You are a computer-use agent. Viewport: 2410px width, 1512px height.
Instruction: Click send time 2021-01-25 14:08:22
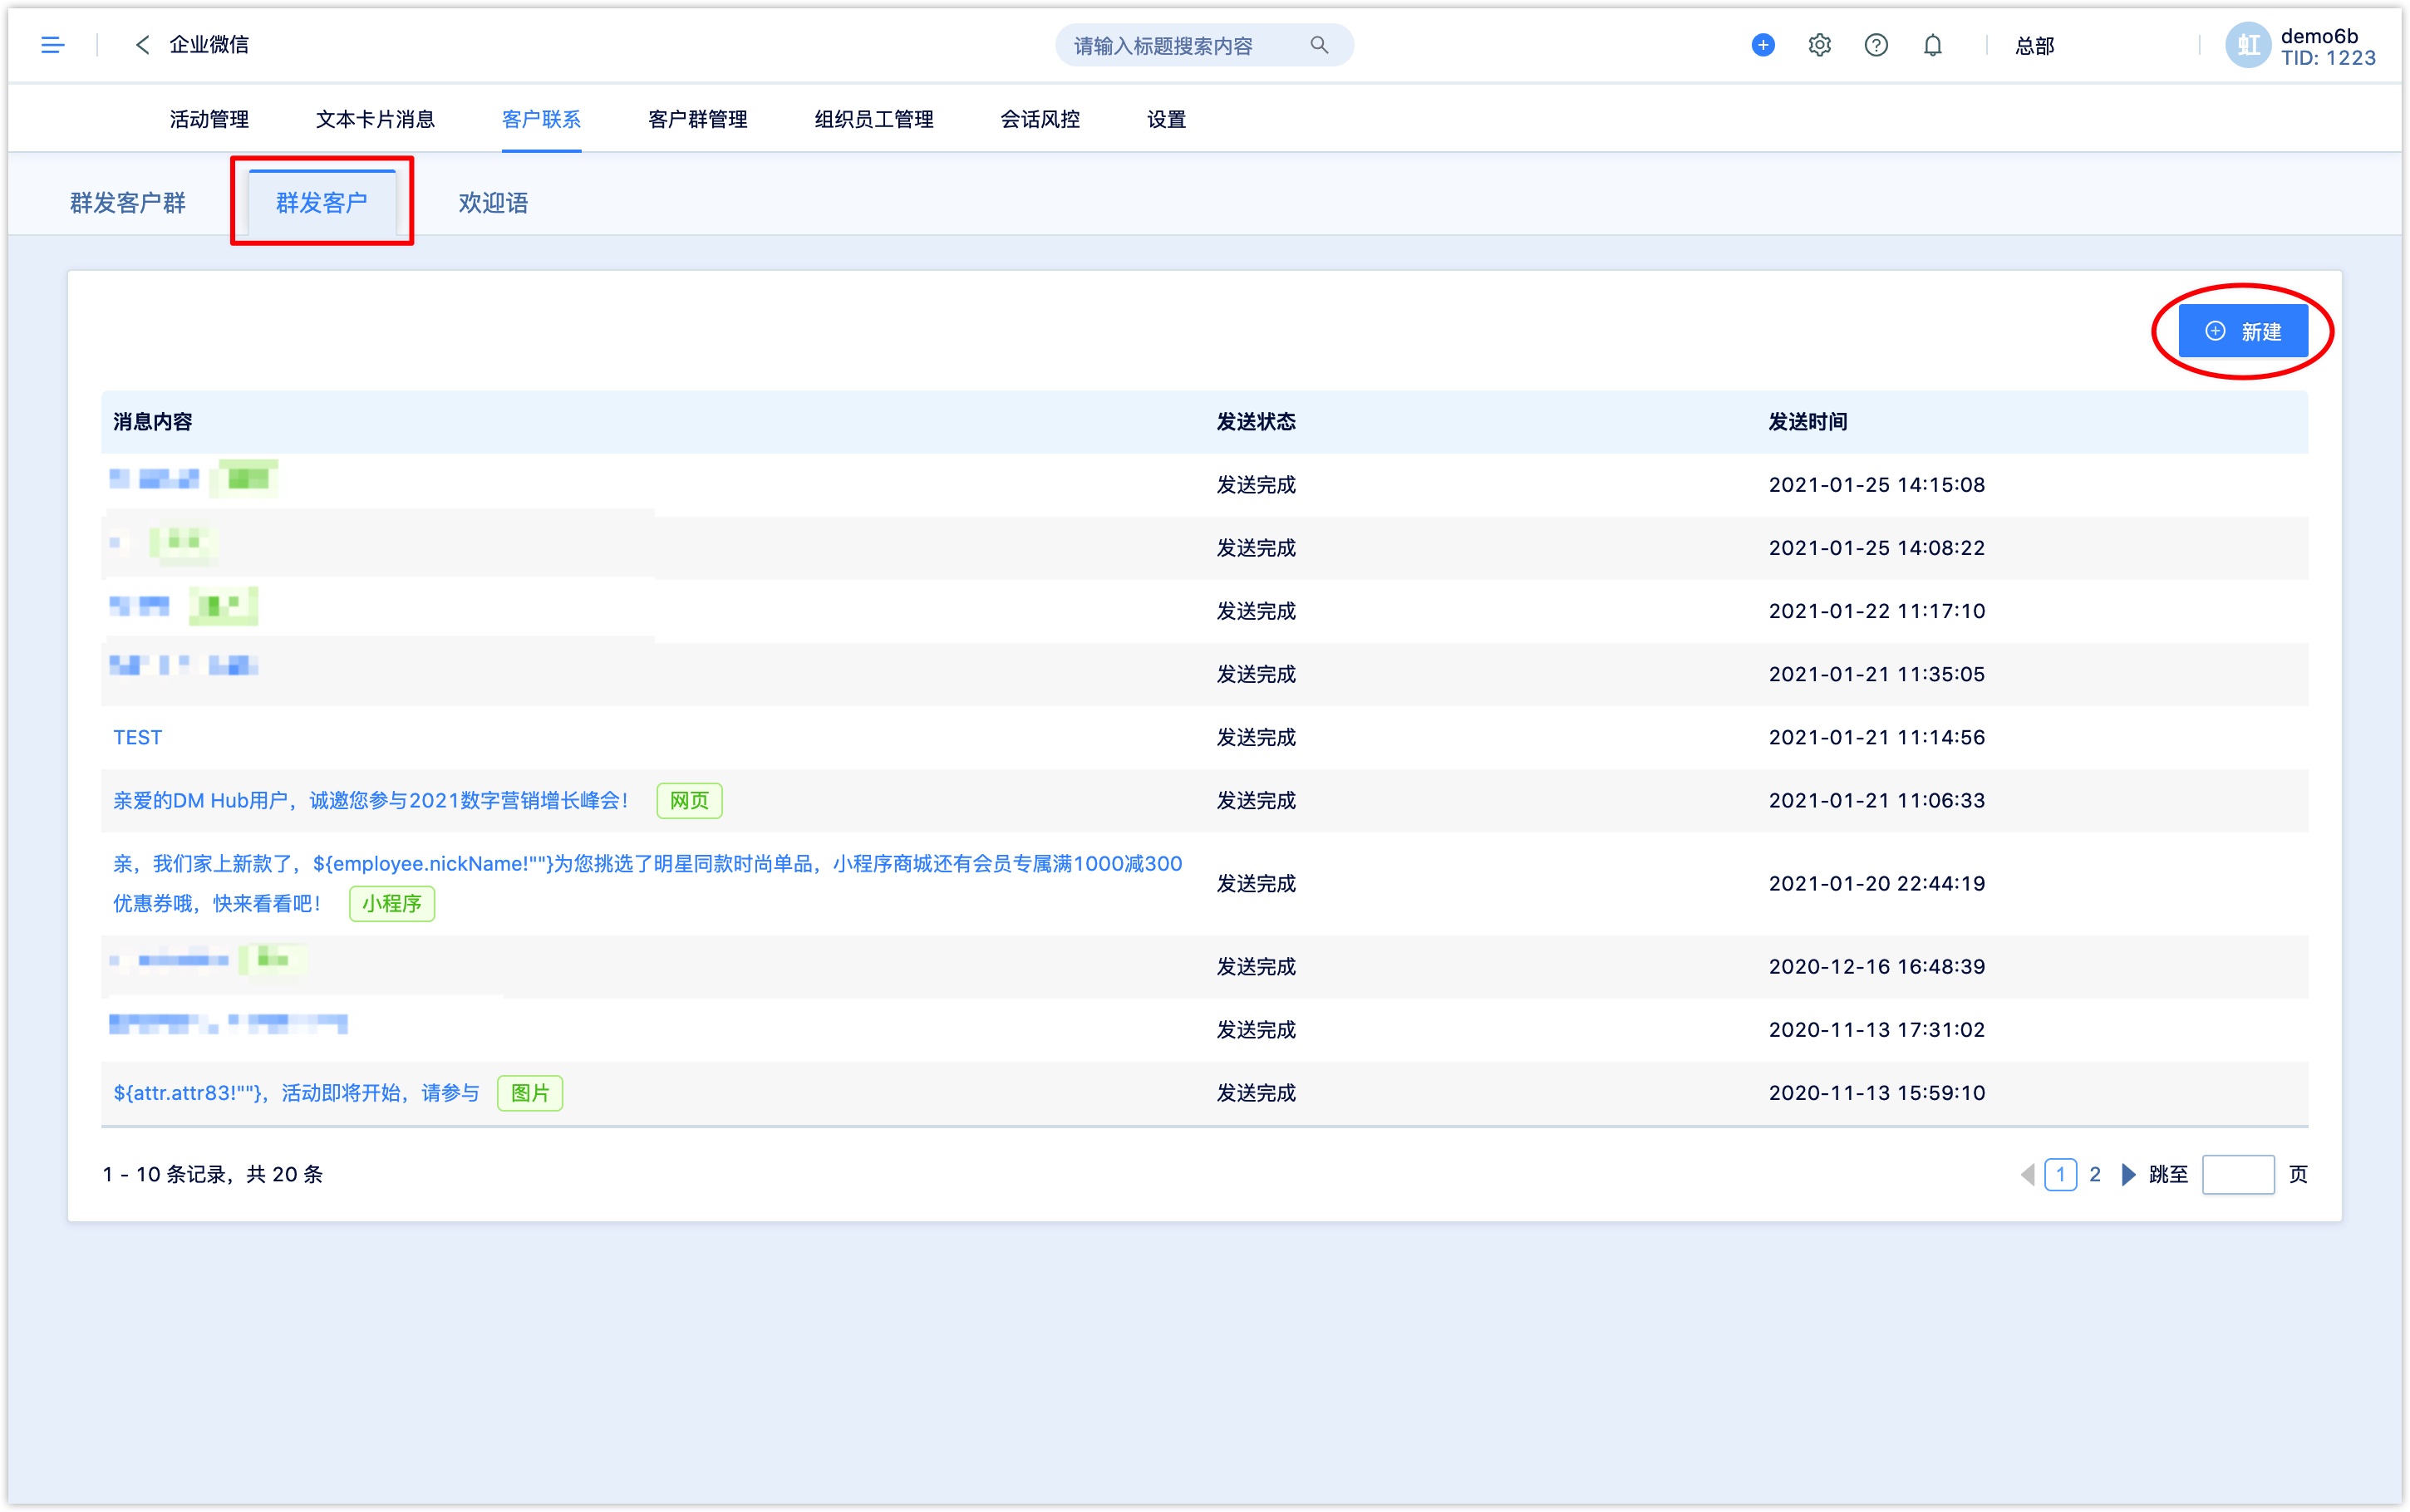1877,548
